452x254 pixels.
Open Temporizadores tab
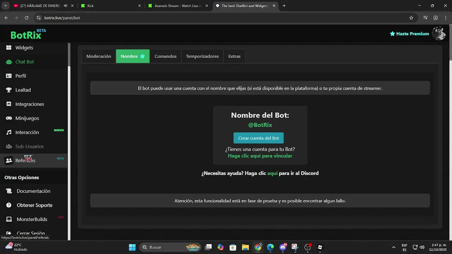[x=202, y=56]
